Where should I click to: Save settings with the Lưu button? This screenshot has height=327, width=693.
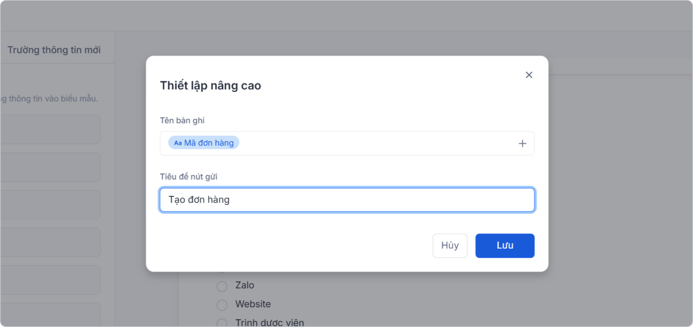pyautogui.click(x=505, y=245)
